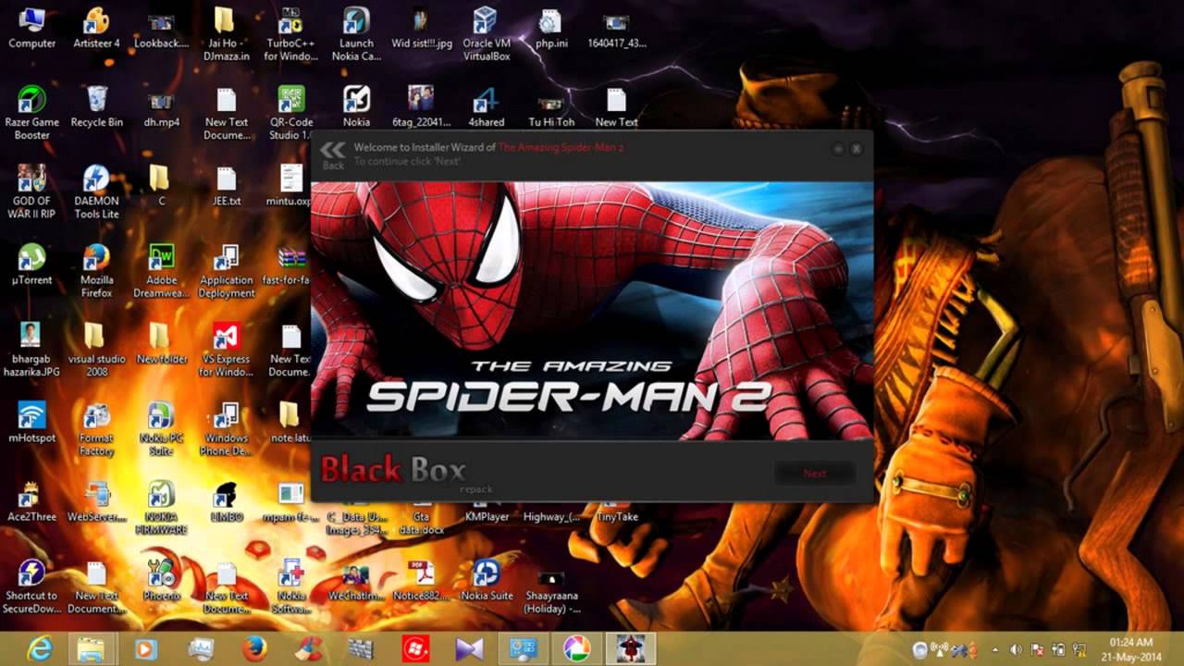Launch CCleaner from the taskbar
The height and width of the screenshot is (666, 1184).
point(308,649)
